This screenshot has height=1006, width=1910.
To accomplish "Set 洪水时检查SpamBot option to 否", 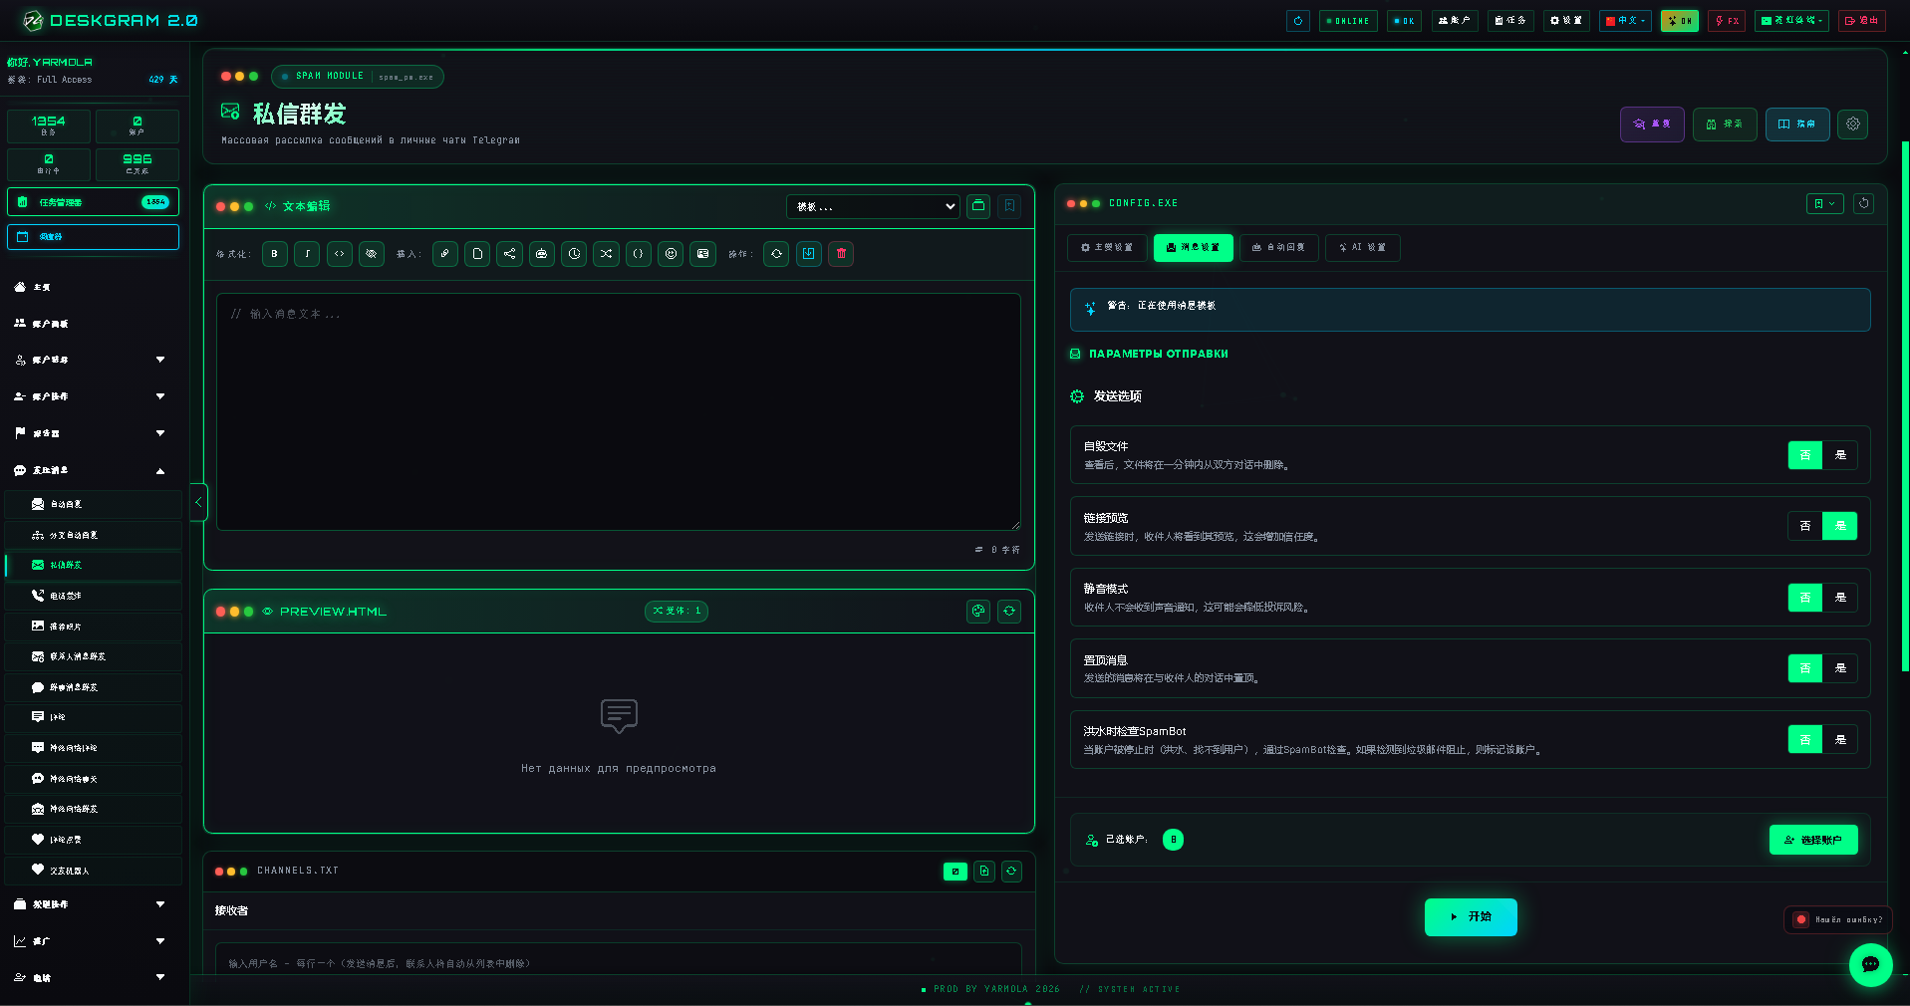I will [x=1805, y=739].
